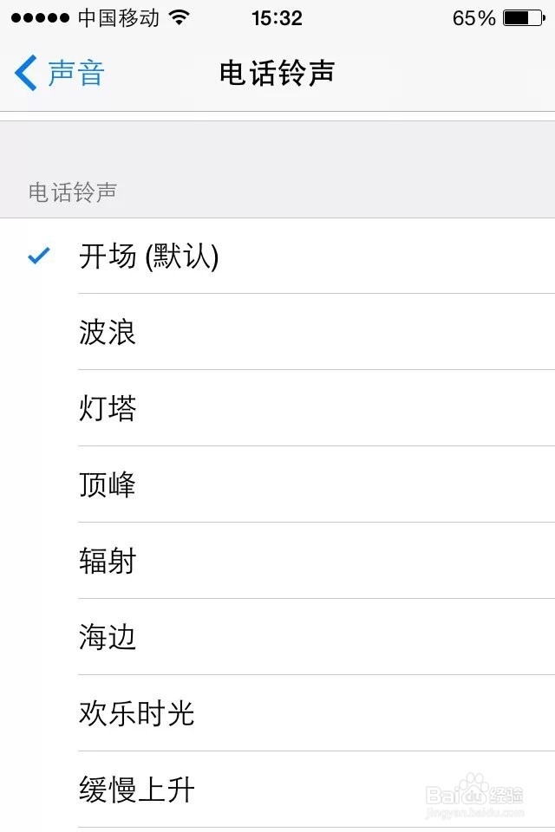Choose the 顶峰 ringtone
The image size is (555, 832).
[108, 484]
